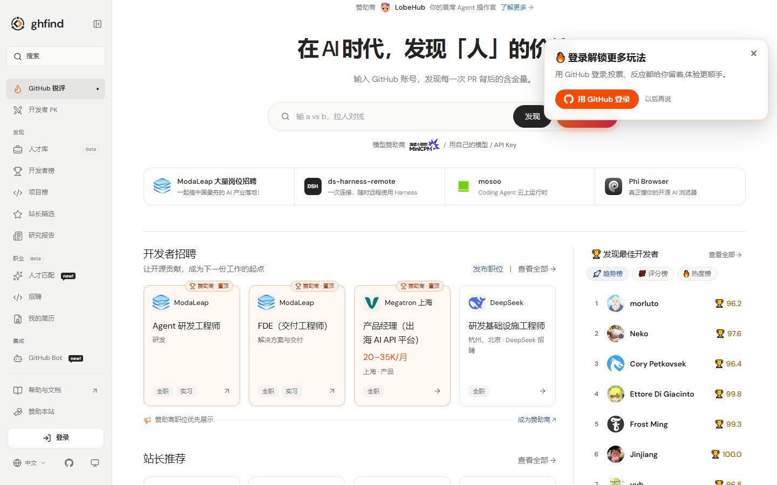View all best developers via 查看全部
The width and height of the screenshot is (777, 485).
(x=725, y=255)
